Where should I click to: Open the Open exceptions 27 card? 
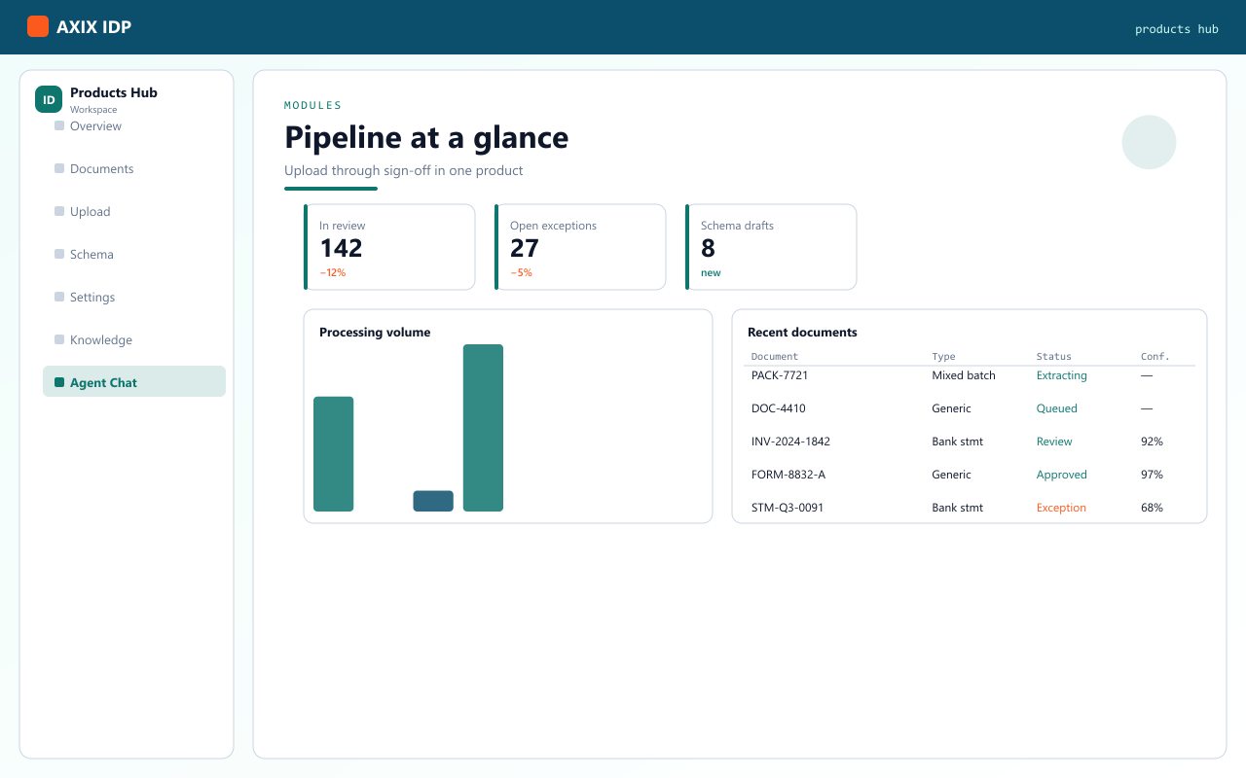580,247
